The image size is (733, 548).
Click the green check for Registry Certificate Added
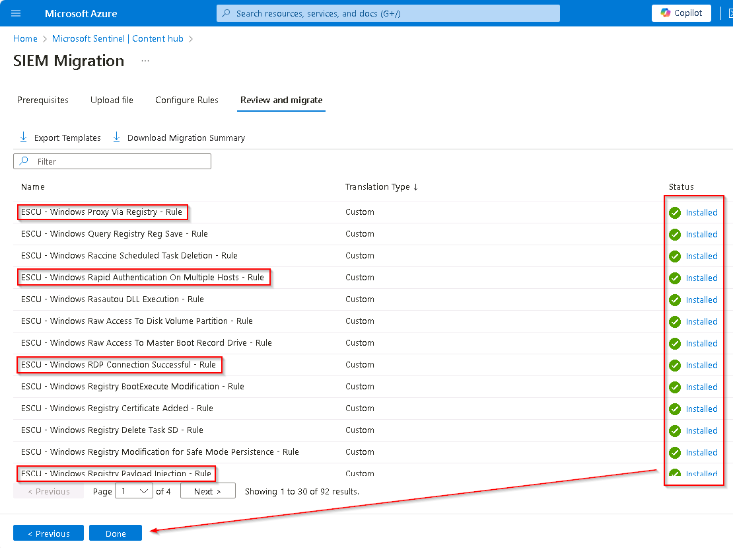click(x=675, y=409)
